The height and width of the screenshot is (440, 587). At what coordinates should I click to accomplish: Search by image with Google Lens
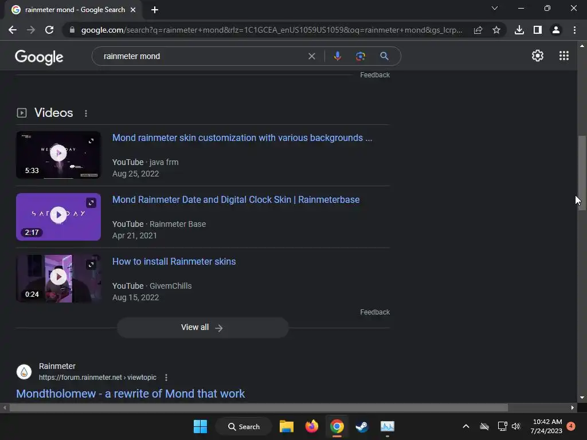tap(360, 56)
